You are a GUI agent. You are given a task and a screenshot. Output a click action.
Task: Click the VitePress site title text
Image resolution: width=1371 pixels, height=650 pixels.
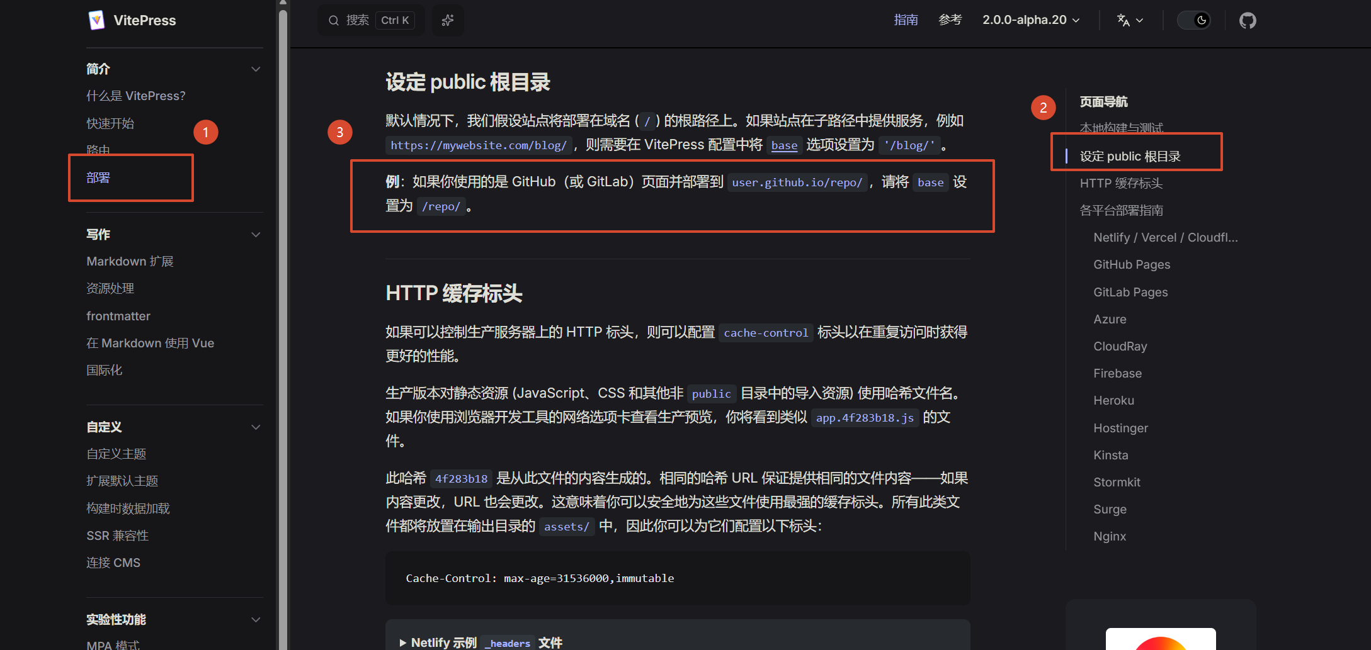[145, 20]
